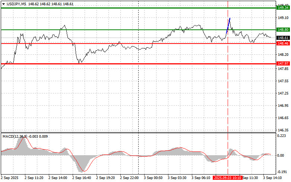The image size is (291, 182).
Task: Click the 147.25 value on price scale
Action: click(283, 93)
